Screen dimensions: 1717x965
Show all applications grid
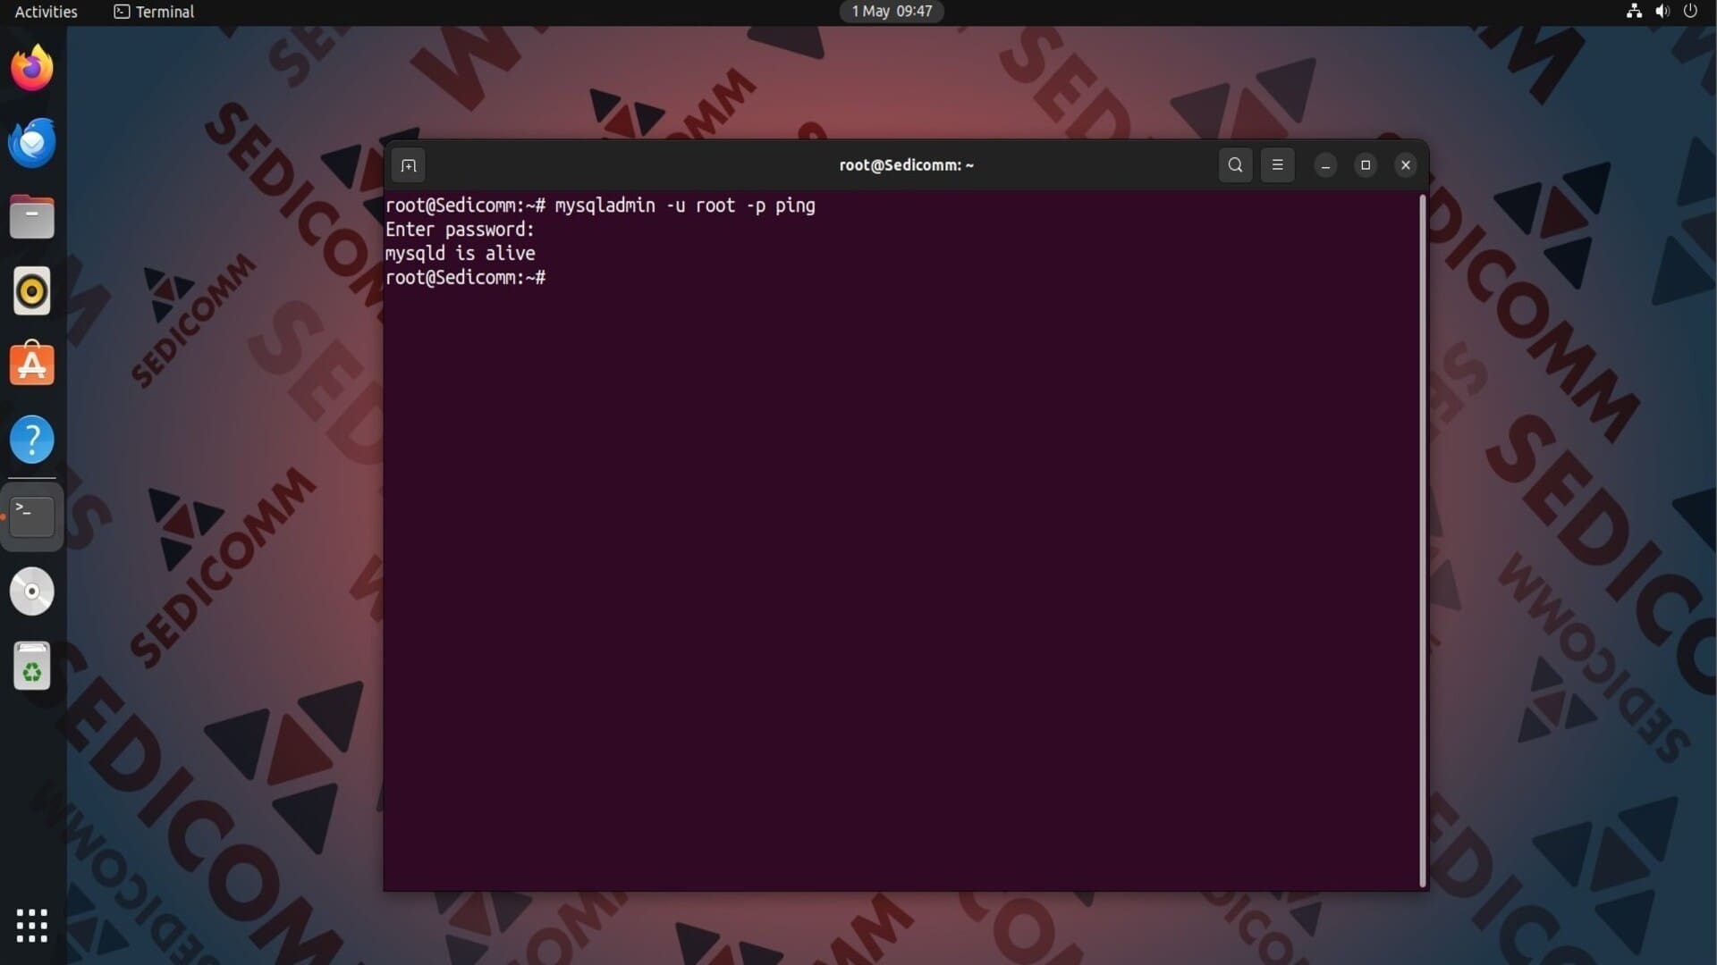pos(32,926)
